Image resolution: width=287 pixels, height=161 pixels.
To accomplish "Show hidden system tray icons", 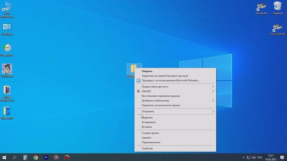I will click(x=243, y=157).
